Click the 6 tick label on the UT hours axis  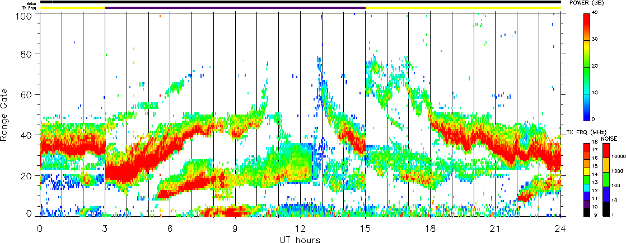pyautogui.click(x=170, y=228)
